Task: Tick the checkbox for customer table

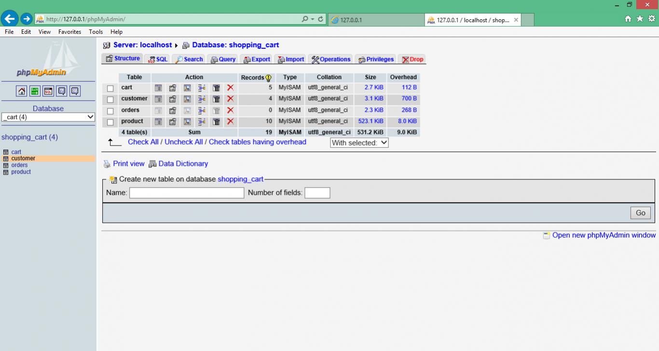Action: click(110, 99)
